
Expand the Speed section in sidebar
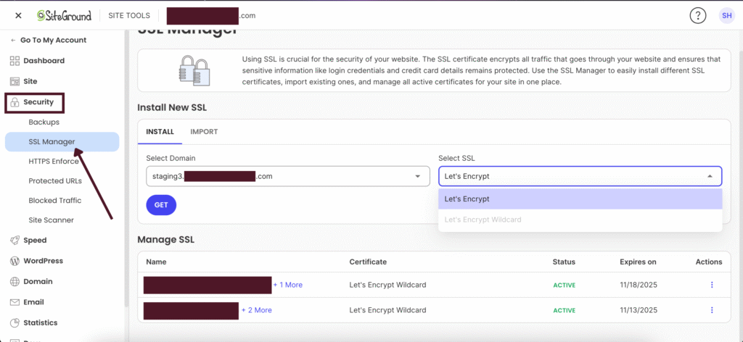(34, 241)
